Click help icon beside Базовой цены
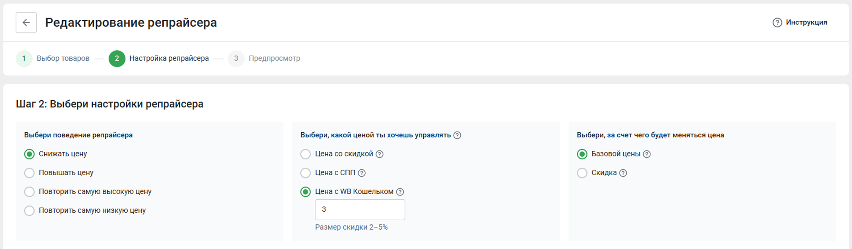852x249 pixels. point(646,154)
